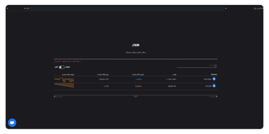Open the blue chat support bubble
The image size is (269, 134).
click(12, 123)
